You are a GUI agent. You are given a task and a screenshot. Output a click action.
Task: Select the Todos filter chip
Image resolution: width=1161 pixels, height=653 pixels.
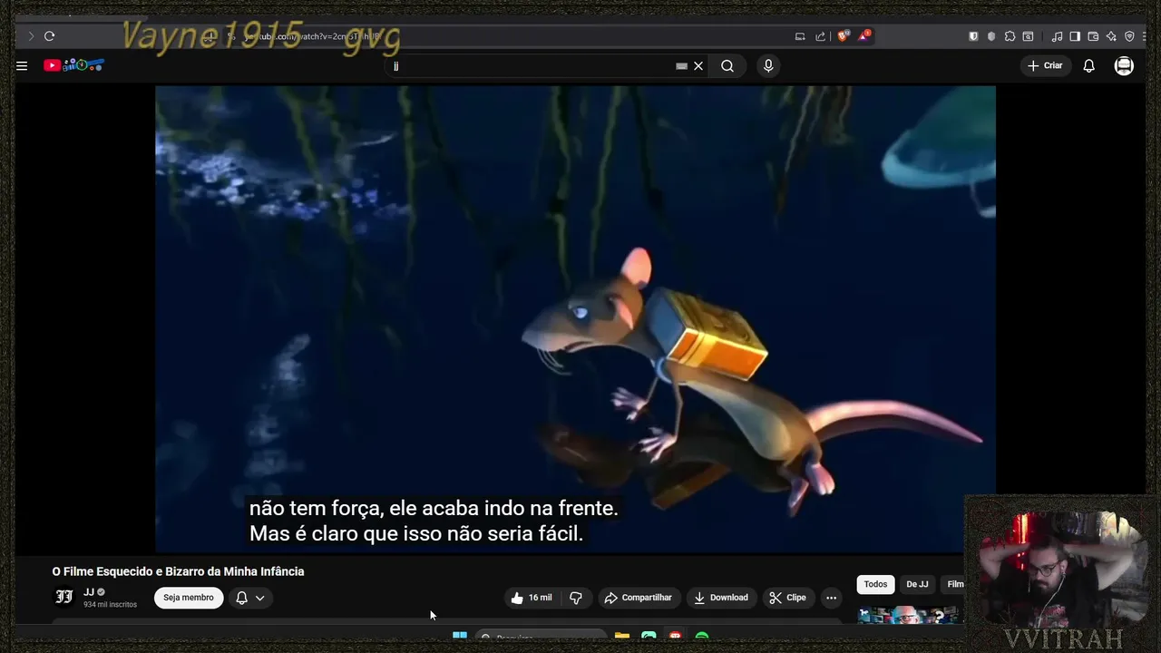click(875, 584)
